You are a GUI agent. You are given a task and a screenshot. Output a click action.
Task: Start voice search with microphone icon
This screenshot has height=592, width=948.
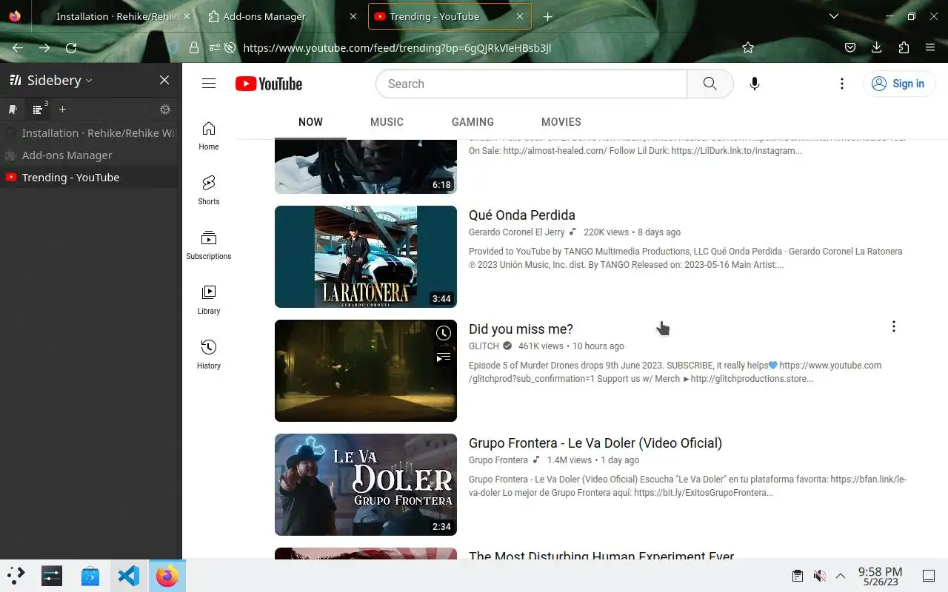754,84
